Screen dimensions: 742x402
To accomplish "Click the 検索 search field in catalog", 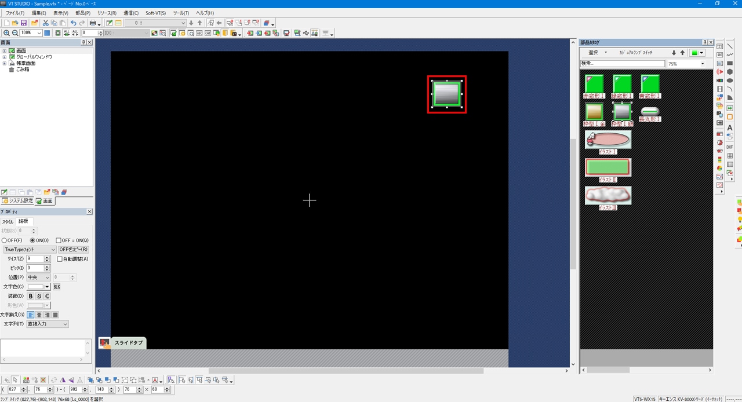I will (622, 64).
